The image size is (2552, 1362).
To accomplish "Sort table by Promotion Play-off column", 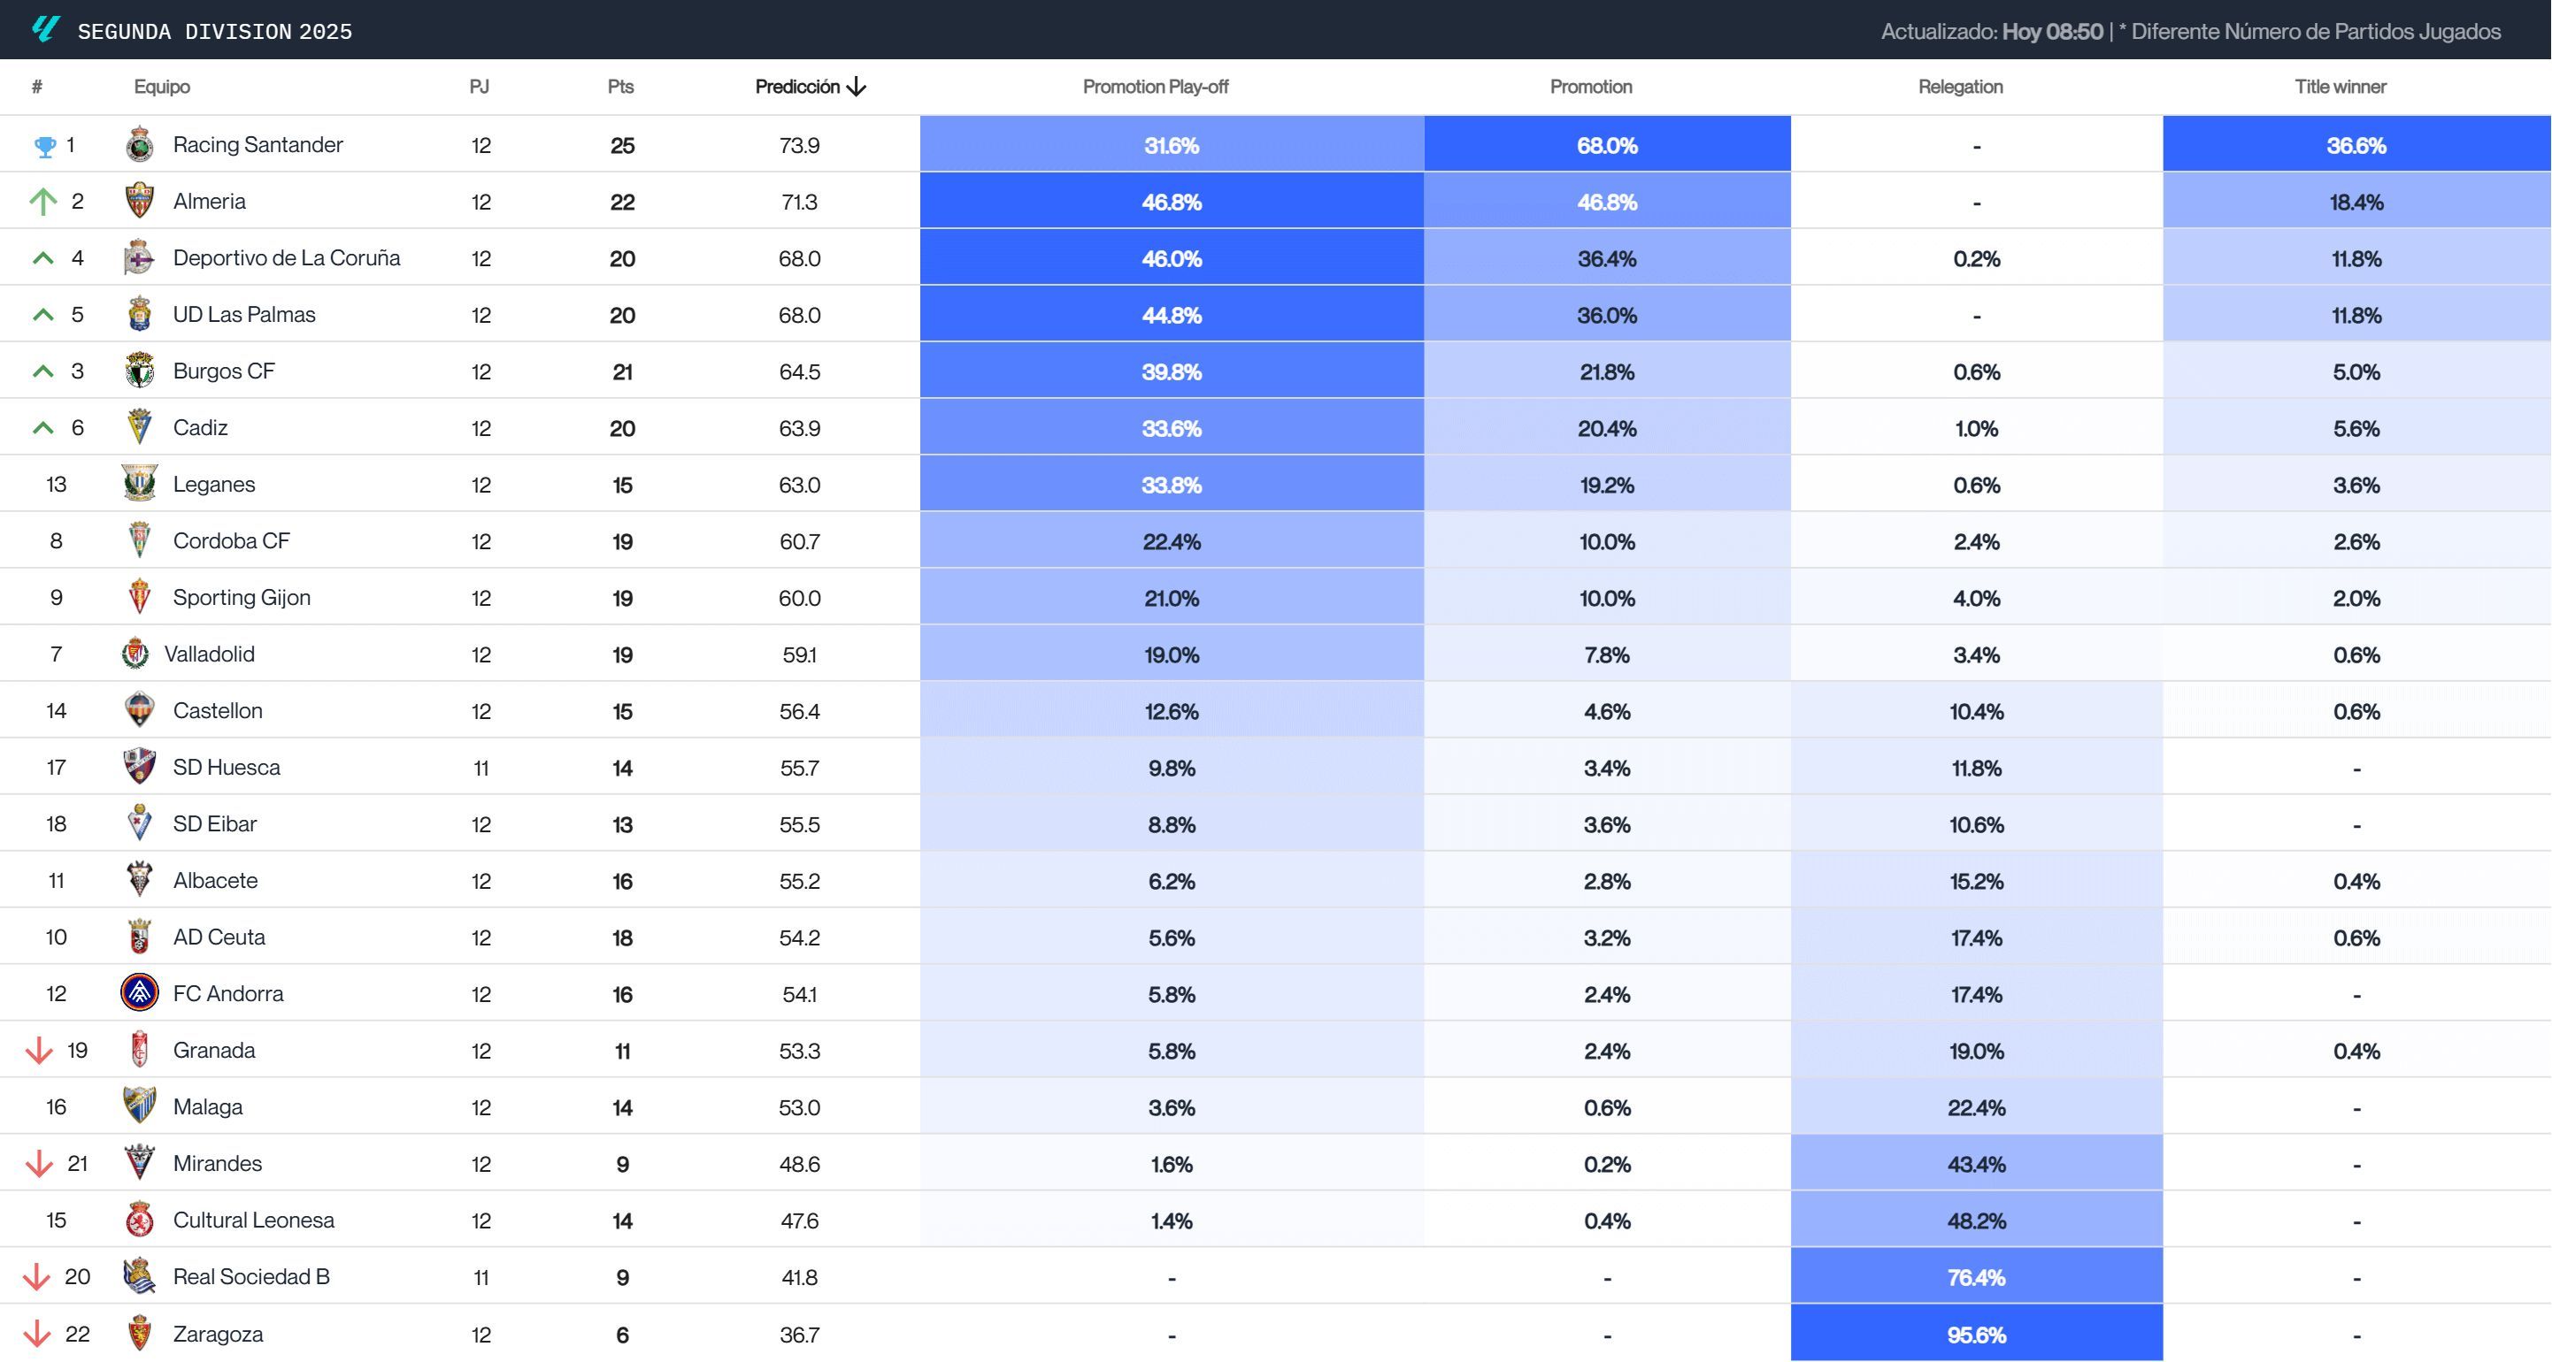I will point(1155,87).
